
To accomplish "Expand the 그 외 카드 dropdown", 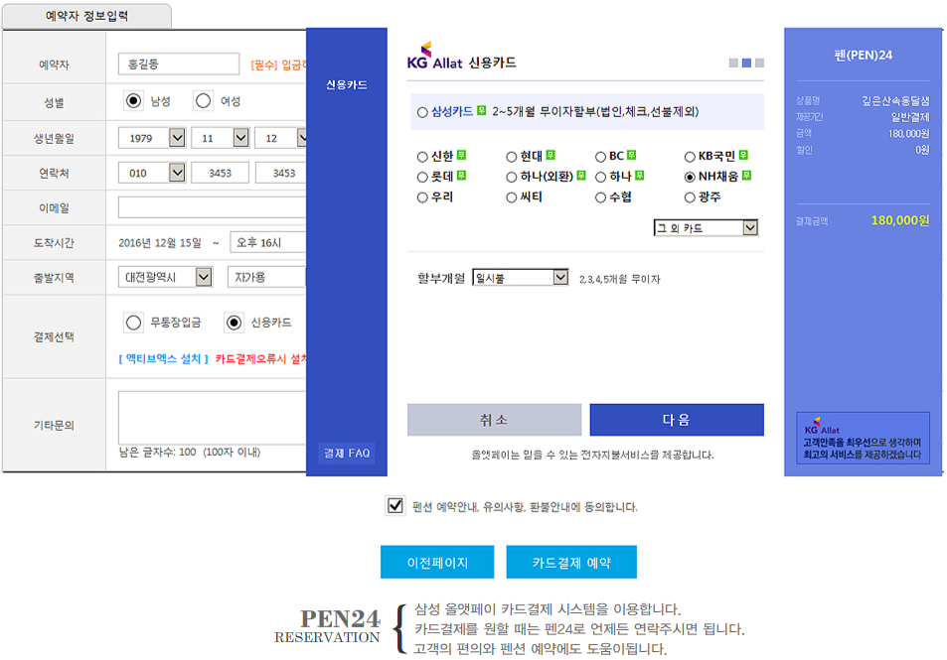I will [x=706, y=228].
